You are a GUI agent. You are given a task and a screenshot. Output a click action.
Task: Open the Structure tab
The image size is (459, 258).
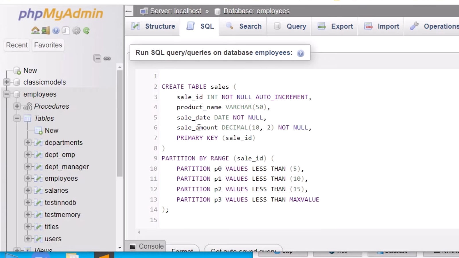(153, 26)
